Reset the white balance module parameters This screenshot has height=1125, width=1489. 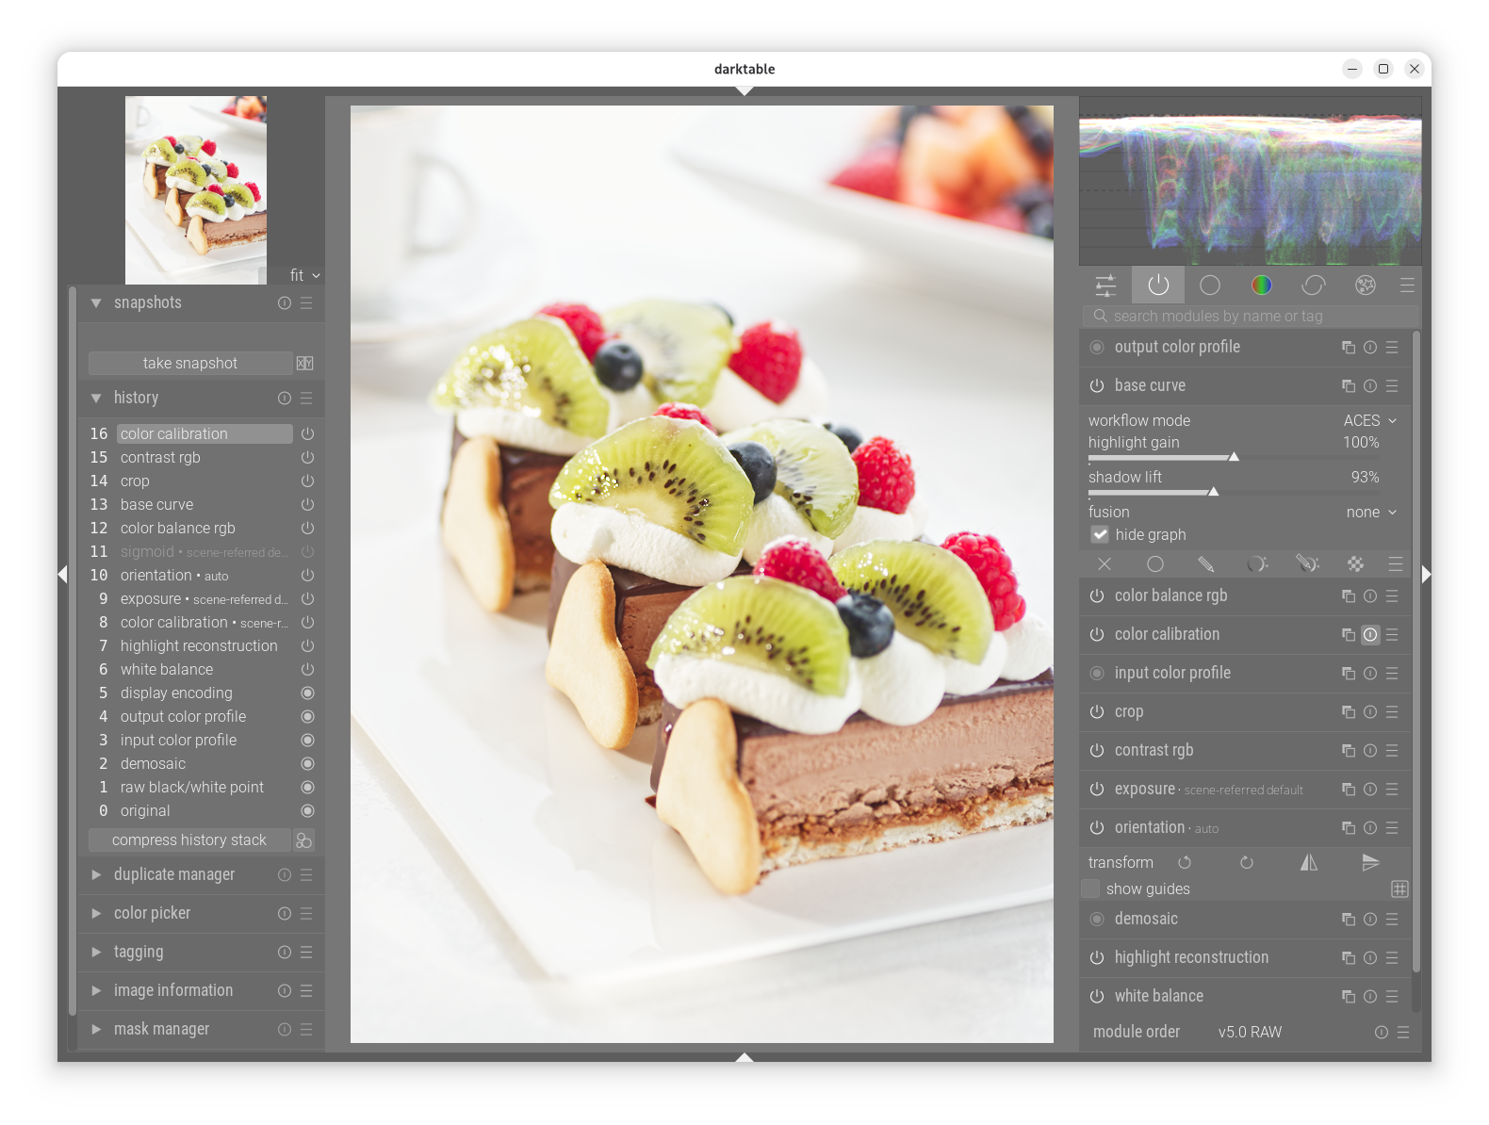click(1370, 997)
